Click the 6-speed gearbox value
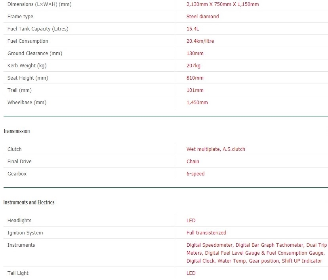The image size is (328, 280). click(x=195, y=174)
